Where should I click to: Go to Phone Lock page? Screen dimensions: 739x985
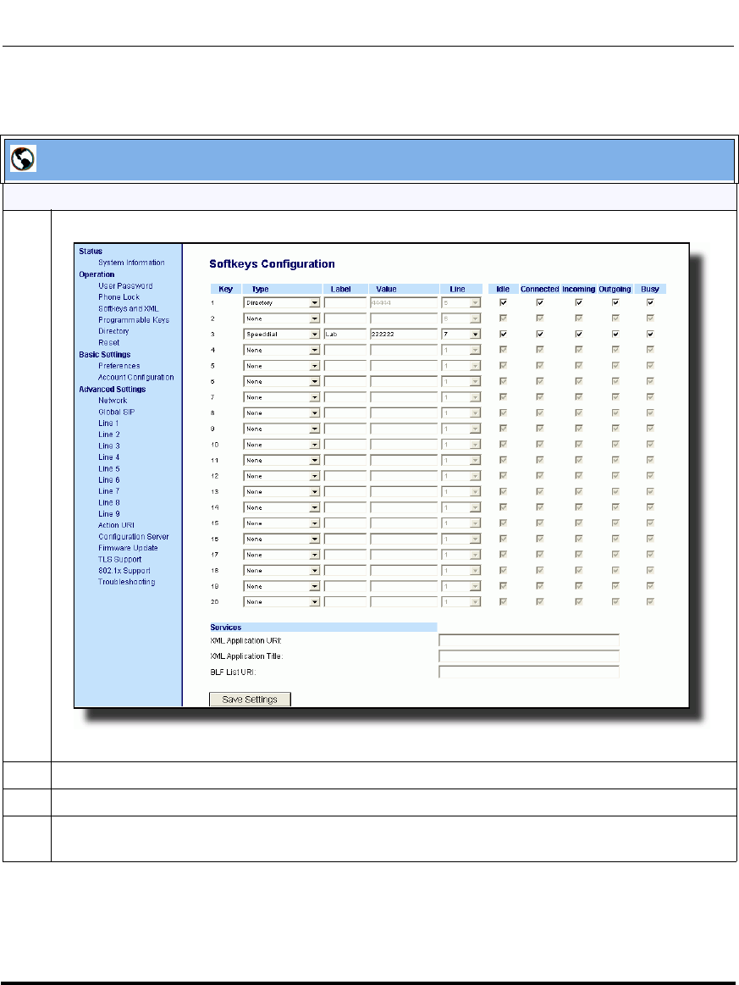(119, 297)
